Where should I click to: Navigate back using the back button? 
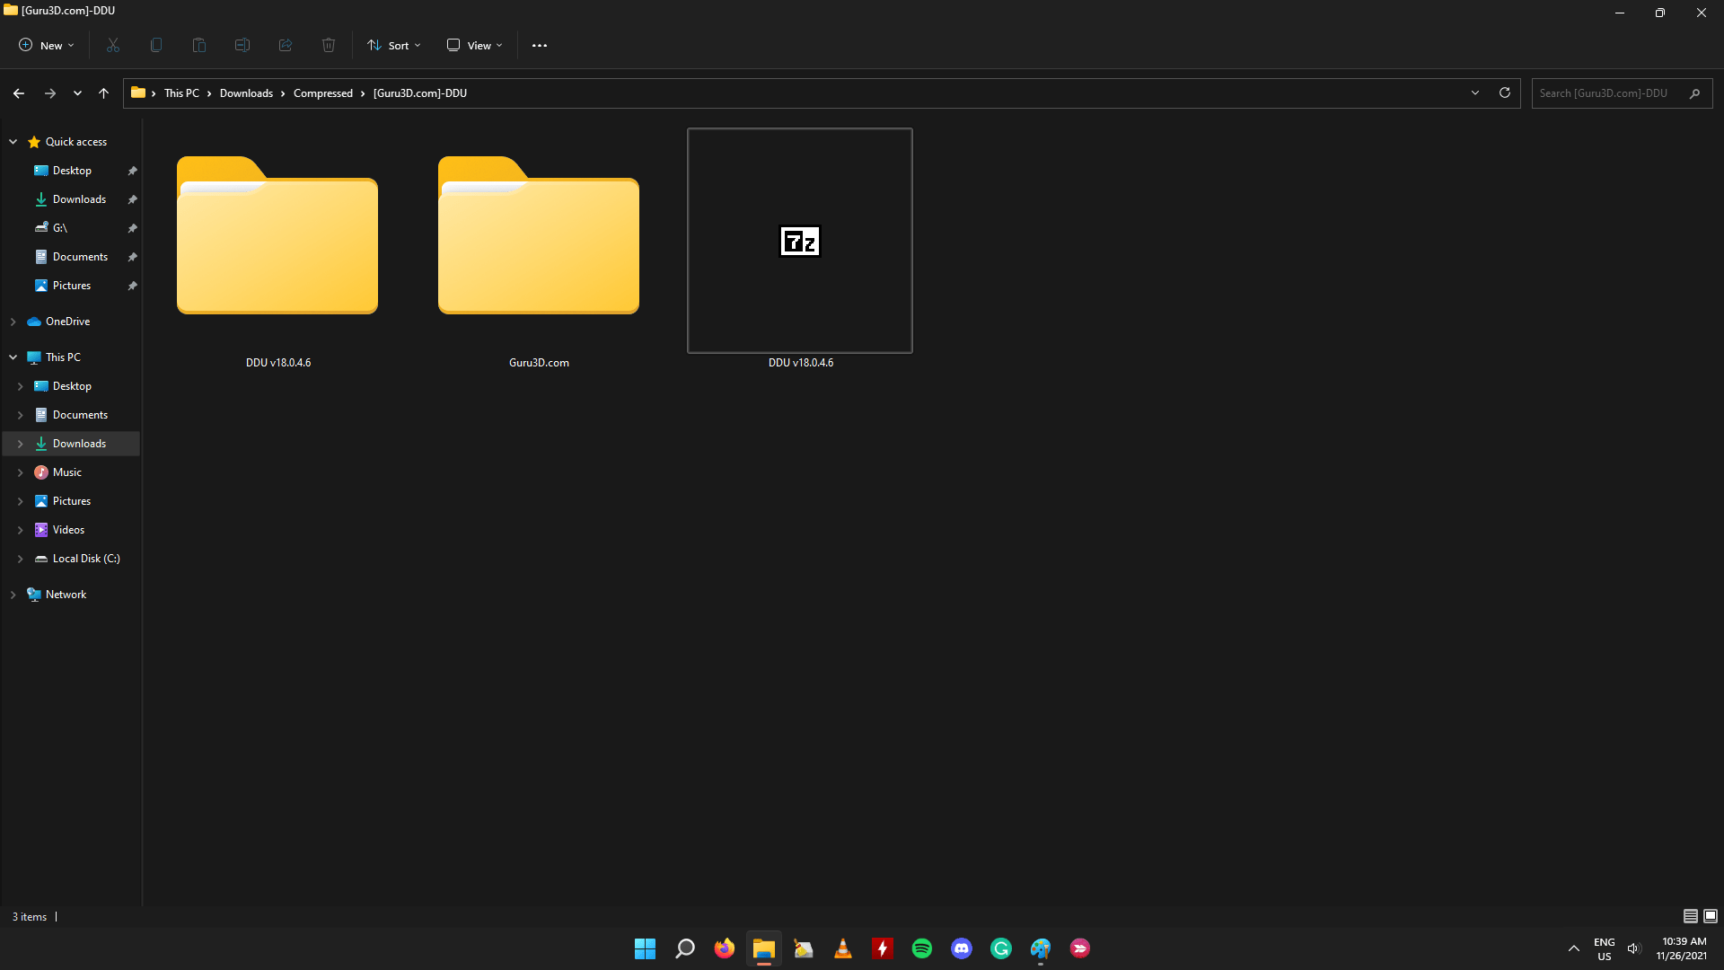(19, 93)
